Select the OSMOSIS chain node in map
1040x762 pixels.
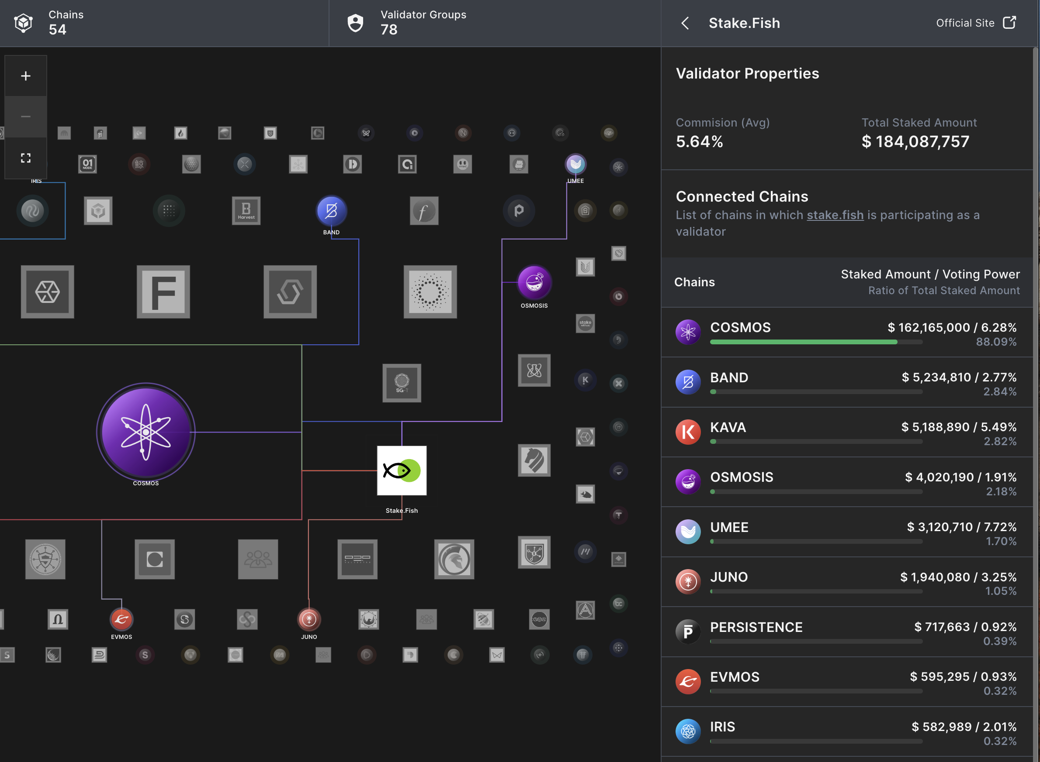click(534, 282)
